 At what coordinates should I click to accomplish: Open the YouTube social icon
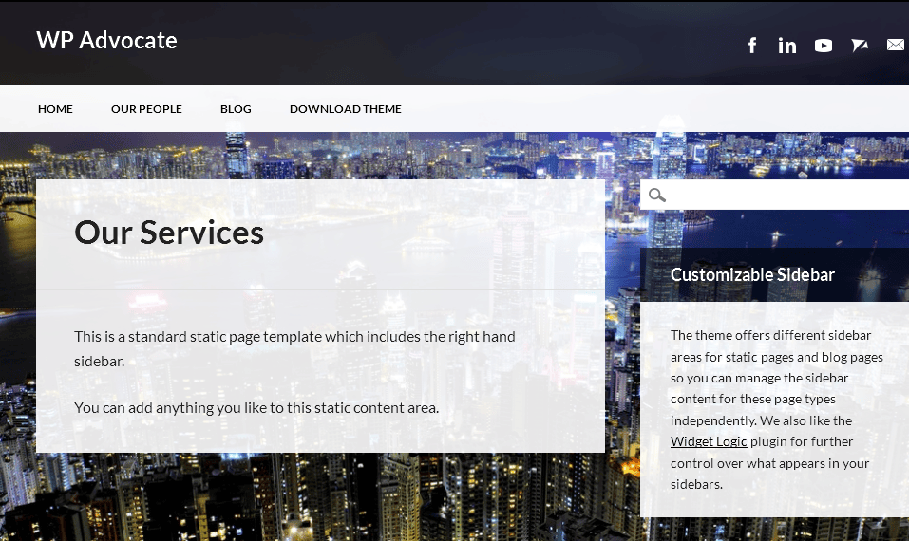pos(824,46)
